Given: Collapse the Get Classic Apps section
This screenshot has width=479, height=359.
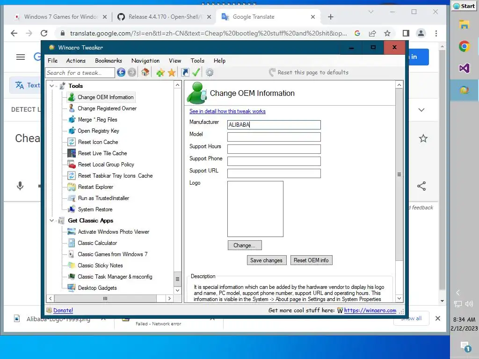Looking at the screenshot, I should click(x=51, y=221).
